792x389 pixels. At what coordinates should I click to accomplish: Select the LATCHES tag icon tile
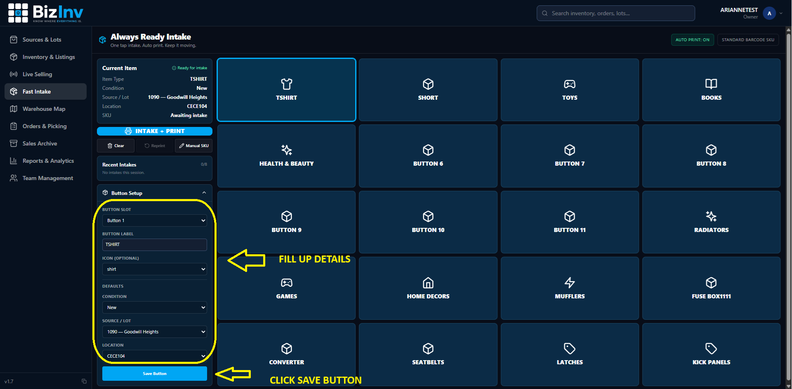pos(570,354)
